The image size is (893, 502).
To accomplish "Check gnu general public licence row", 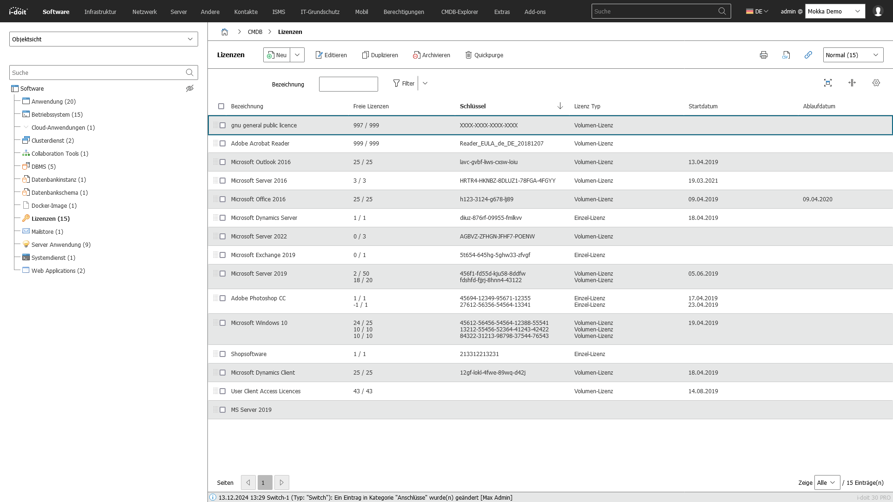I will [222, 125].
